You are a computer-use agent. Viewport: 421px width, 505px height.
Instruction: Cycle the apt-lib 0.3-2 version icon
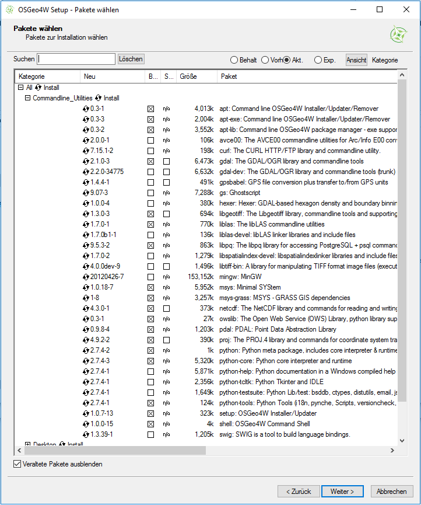[86, 130]
